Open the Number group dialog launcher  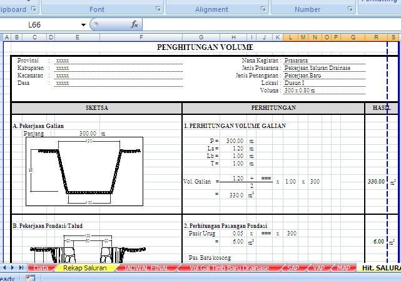(x=350, y=9)
